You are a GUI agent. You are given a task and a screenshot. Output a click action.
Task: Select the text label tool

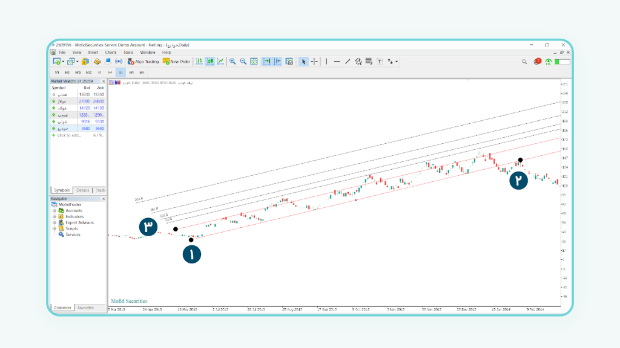click(x=380, y=62)
